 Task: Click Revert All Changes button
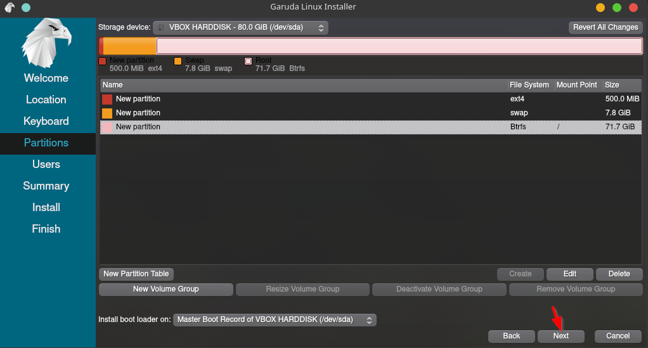coord(606,27)
